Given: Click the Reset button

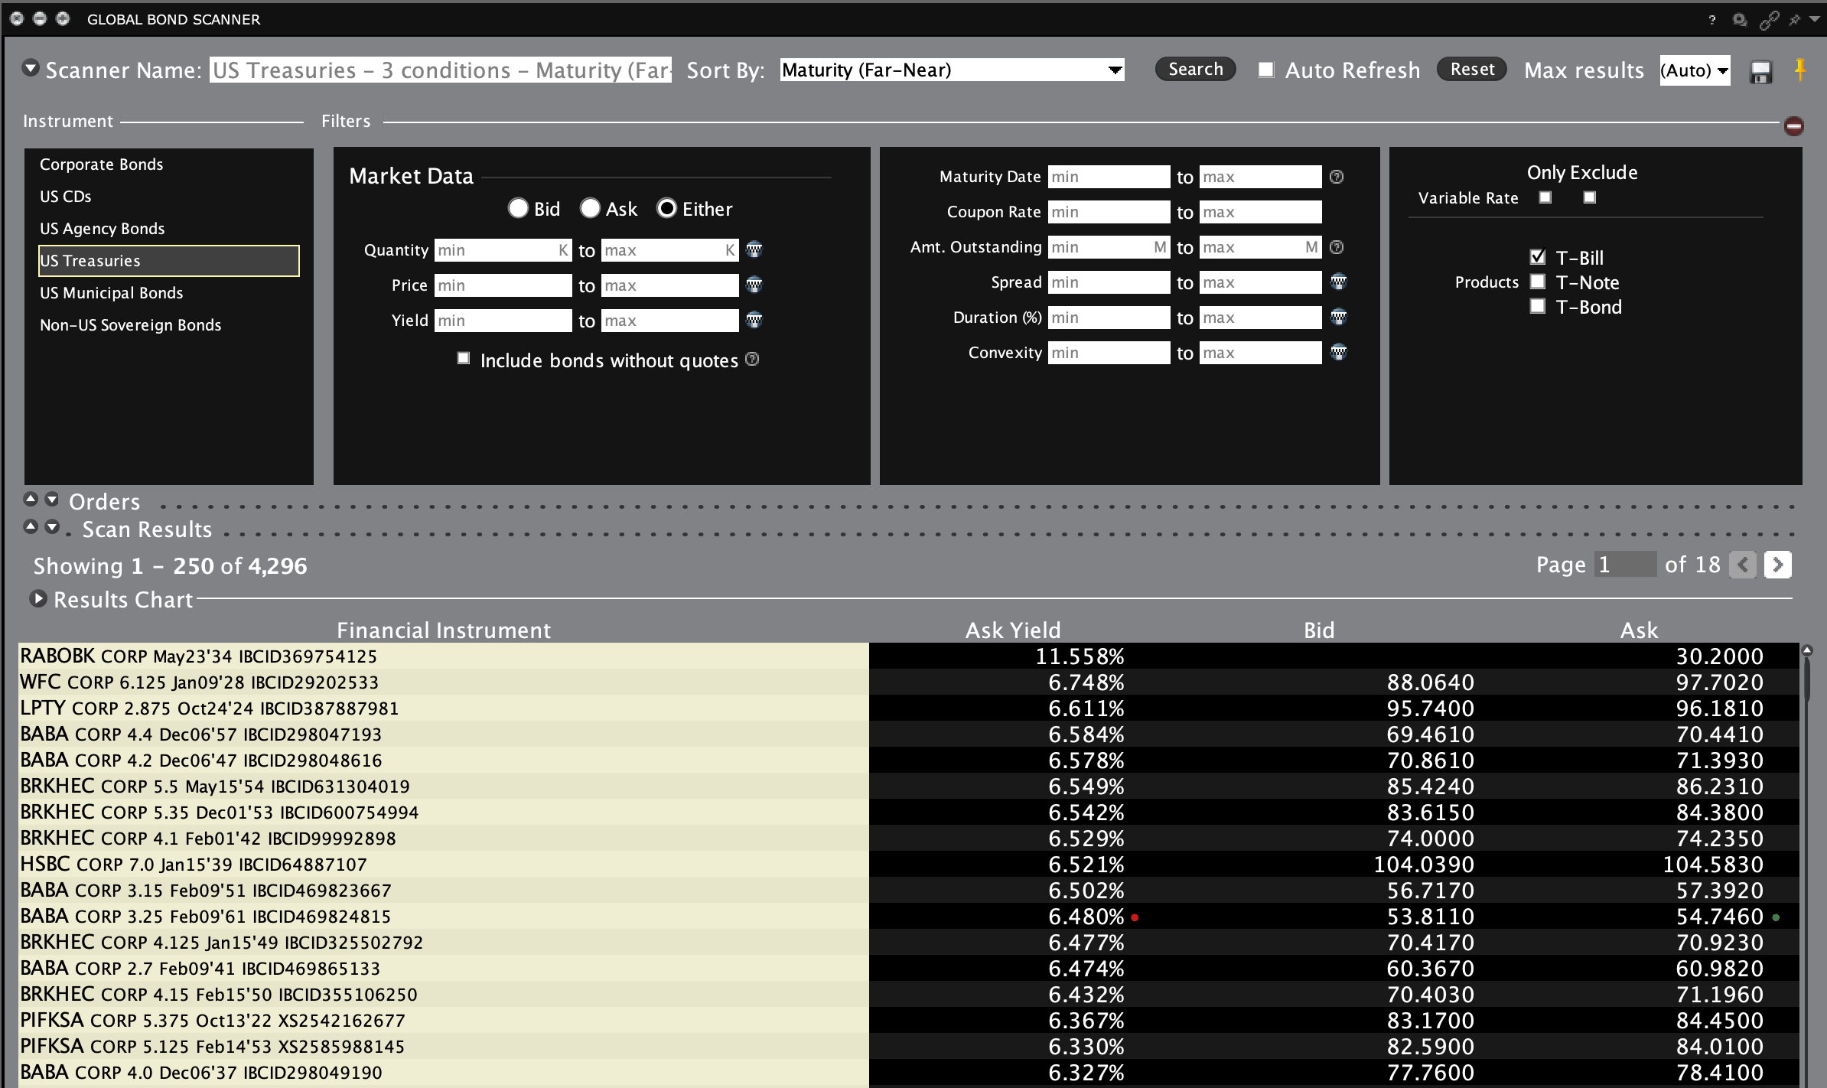Looking at the screenshot, I should 1471,69.
